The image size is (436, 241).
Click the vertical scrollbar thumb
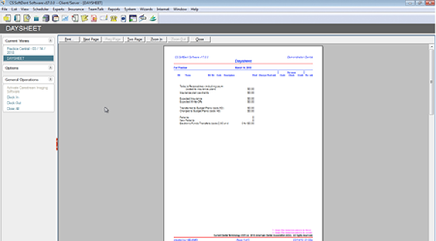click(x=432, y=82)
